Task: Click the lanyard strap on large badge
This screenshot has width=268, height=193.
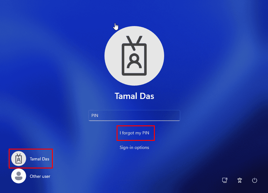Action: pos(134,43)
